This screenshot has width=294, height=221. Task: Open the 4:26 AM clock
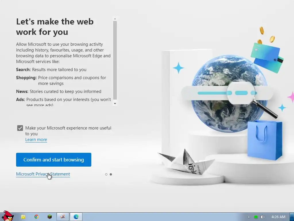pyautogui.click(x=278, y=217)
